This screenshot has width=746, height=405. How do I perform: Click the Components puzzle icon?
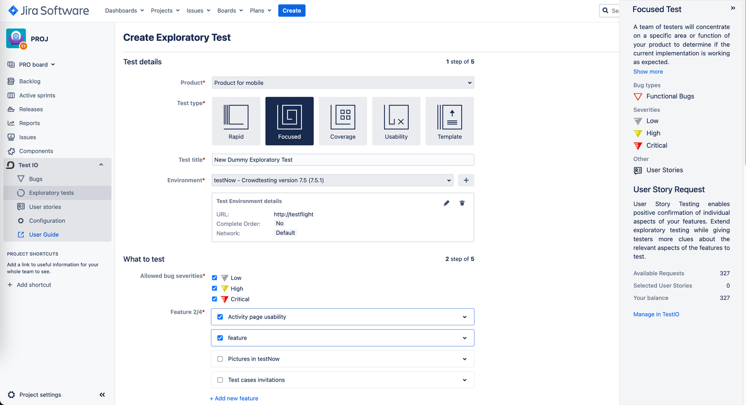(x=11, y=151)
